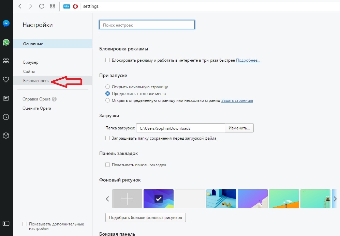340x236 pixels.
Task: Enable Блокировать рекламу checkbox
Action: [107, 60]
